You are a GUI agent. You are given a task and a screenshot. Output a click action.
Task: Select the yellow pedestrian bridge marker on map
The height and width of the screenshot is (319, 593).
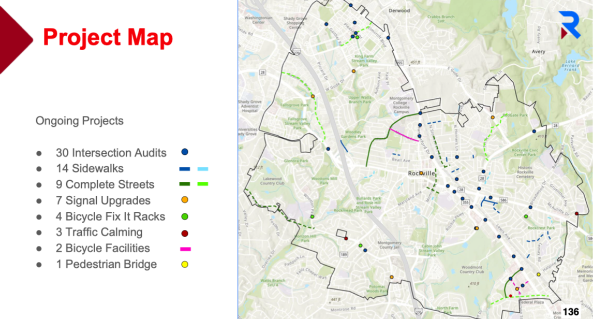point(539,274)
